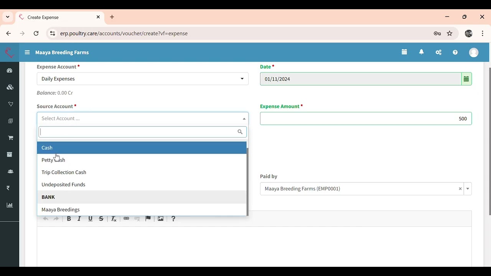
Task: Click the Date field 01/11/2024
Action: tap(361, 79)
